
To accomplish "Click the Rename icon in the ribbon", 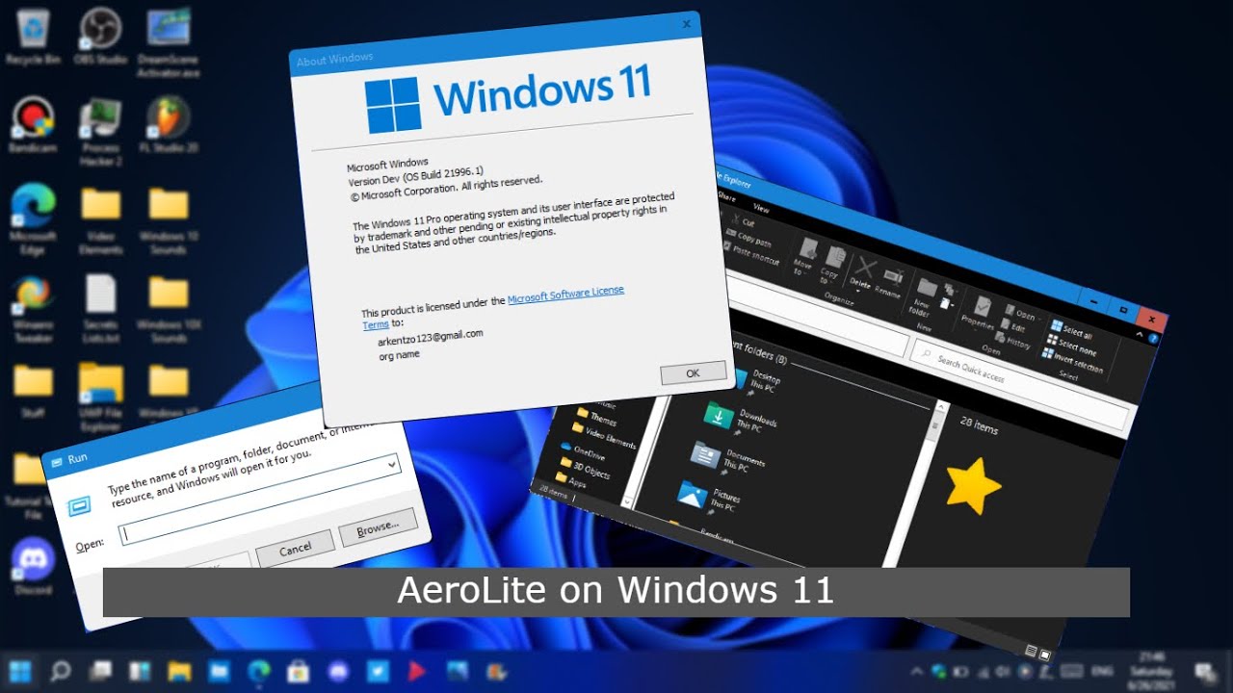I will (x=888, y=280).
